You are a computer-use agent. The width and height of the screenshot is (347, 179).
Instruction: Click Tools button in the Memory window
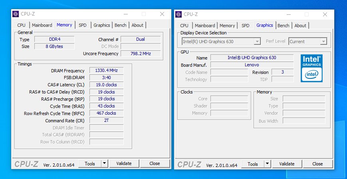click(90, 164)
